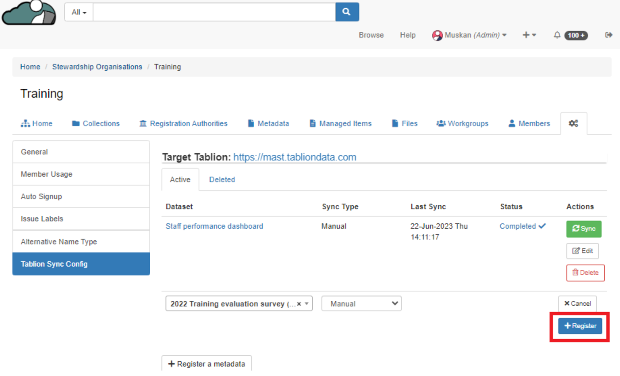Open the mast.tabliondata.com link
Viewport: 620px width, 376px height.
point(295,157)
